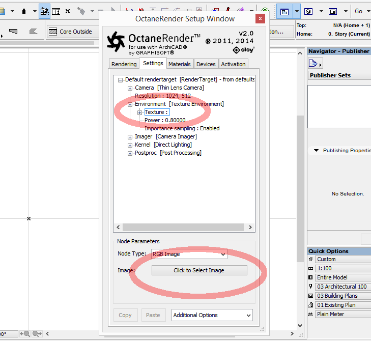Expand the Camera [Thin Lens Camera] node
This screenshot has height=341, width=371.
pyautogui.click(x=130, y=88)
